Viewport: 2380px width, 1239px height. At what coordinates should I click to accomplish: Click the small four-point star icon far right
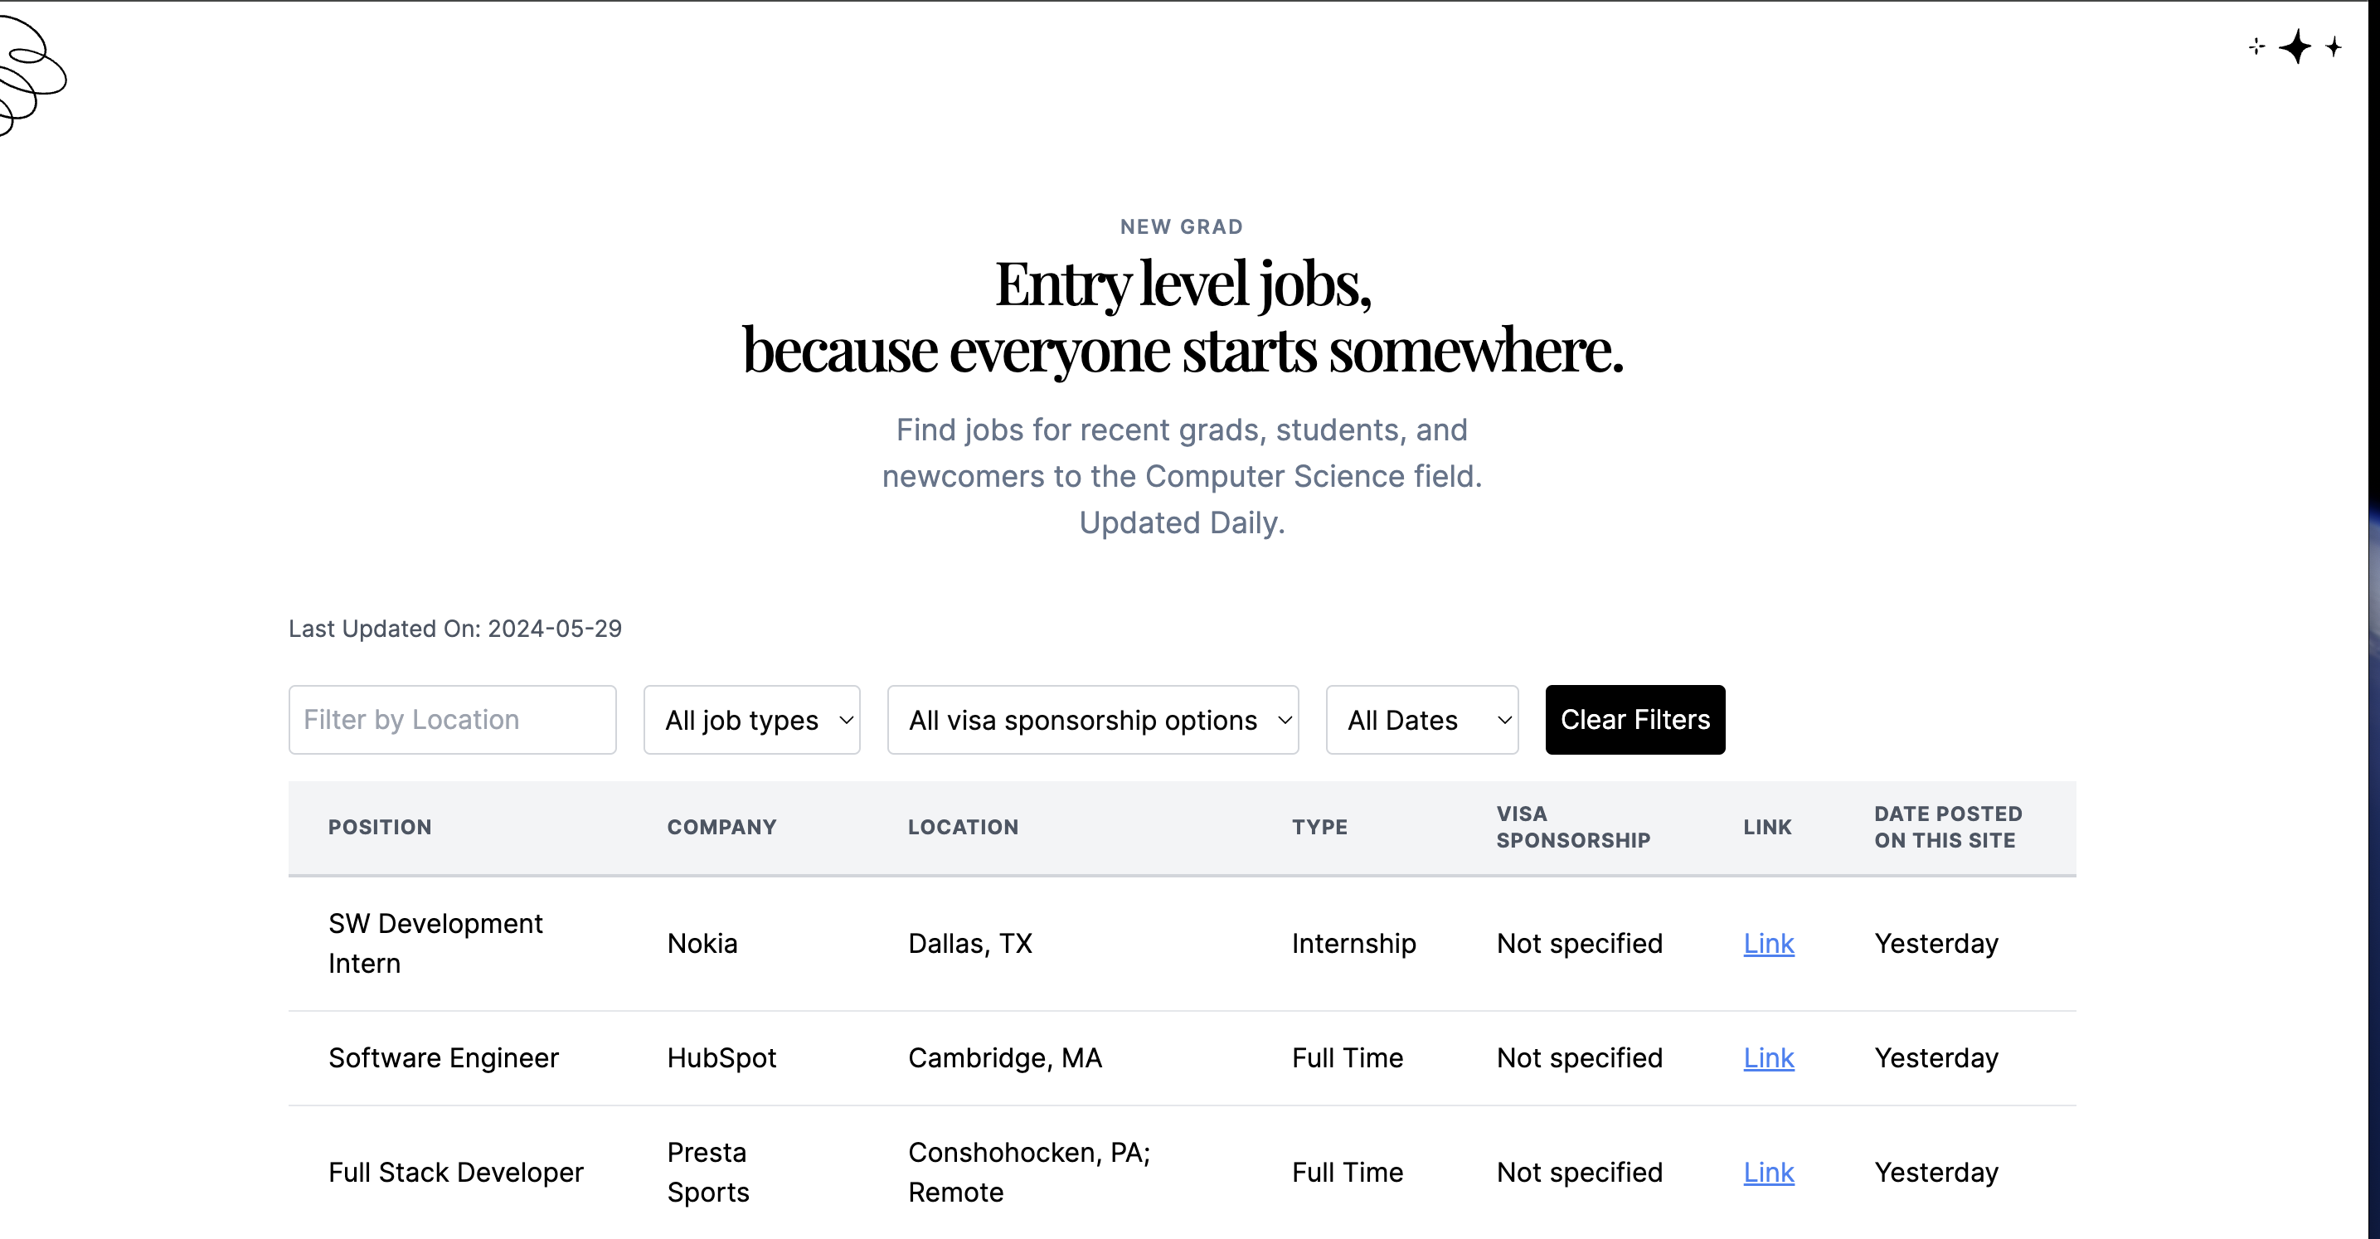click(x=2334, y=47)
